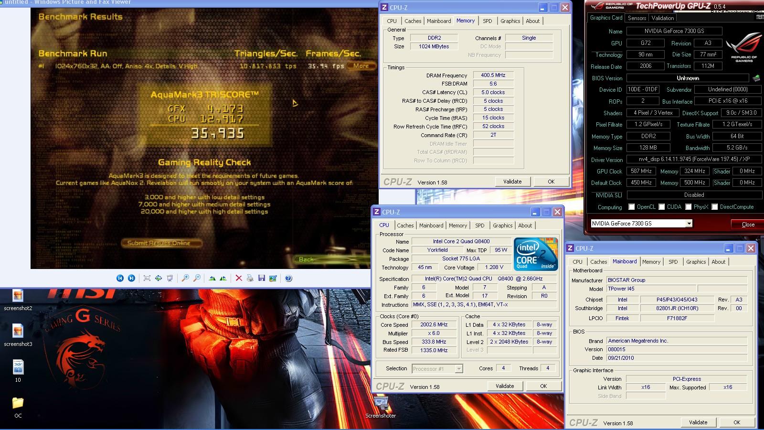Screen dimensions: 764x430
Task: Click Validate in CPU-Z Memory window
Action: pyautogui.click(x=512, y=182)
